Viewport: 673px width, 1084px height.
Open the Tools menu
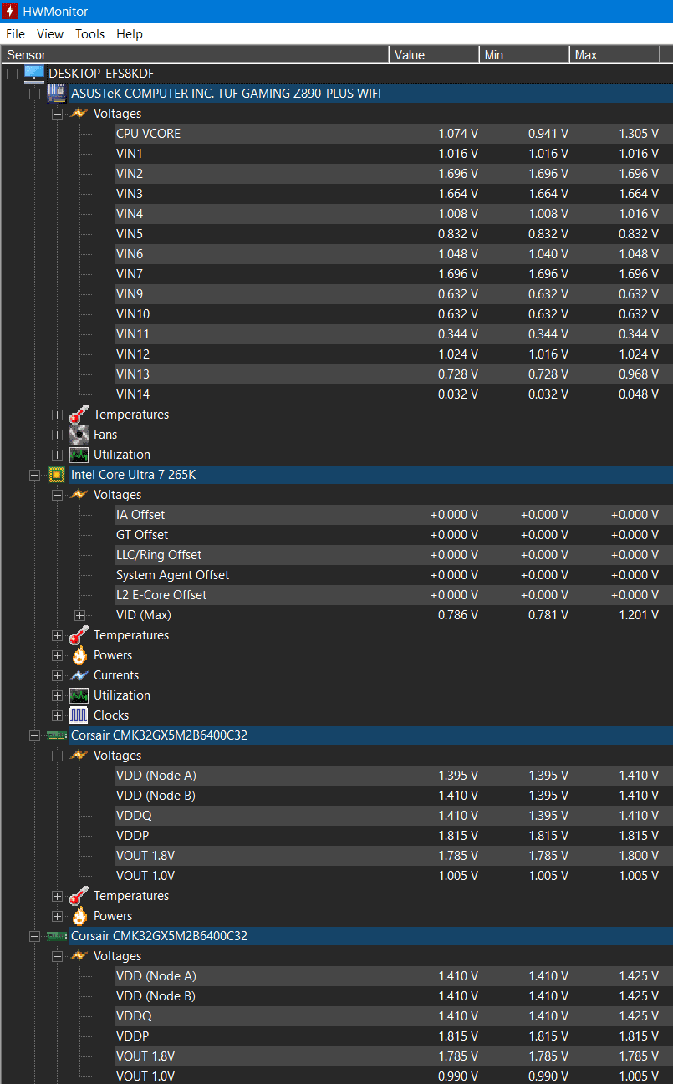point(89,34)
